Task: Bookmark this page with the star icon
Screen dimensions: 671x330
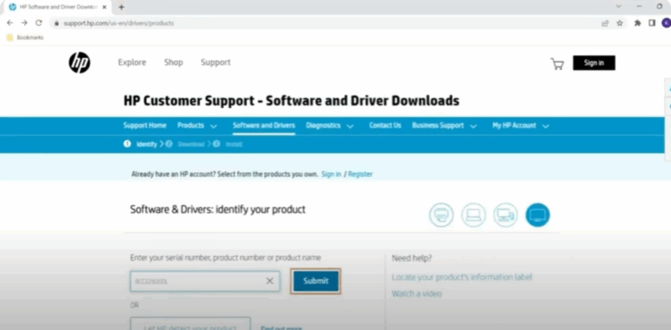Action: (x=620, y=23)
